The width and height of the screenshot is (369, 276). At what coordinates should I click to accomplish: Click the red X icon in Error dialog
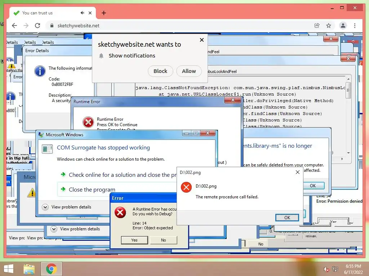(120, 212)
